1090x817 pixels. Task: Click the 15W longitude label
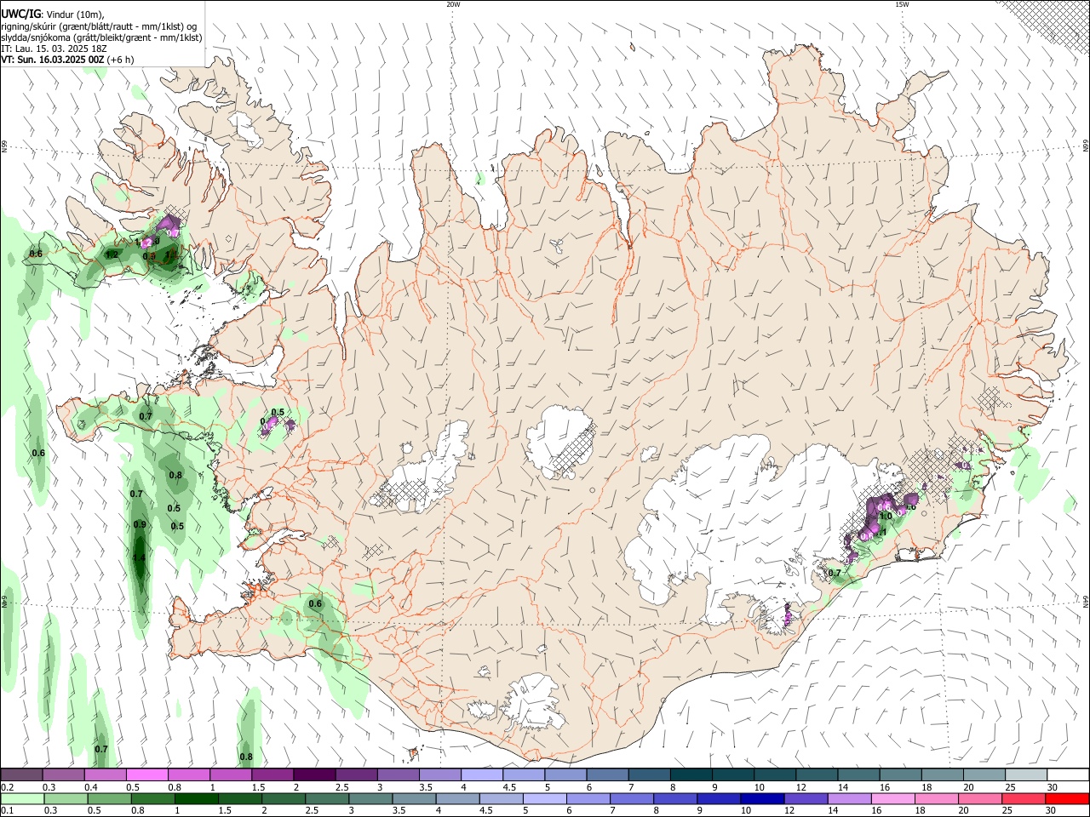pos(902,4)
